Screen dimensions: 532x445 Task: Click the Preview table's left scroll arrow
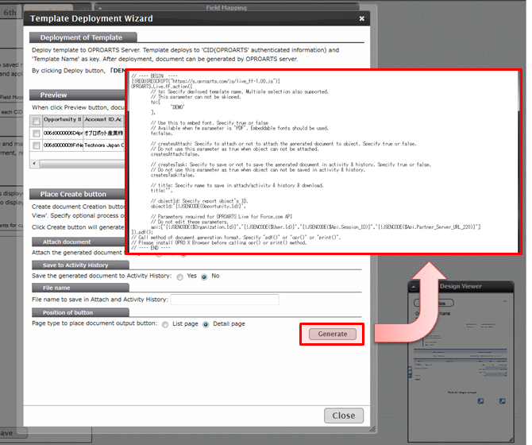tap(34, 164)
